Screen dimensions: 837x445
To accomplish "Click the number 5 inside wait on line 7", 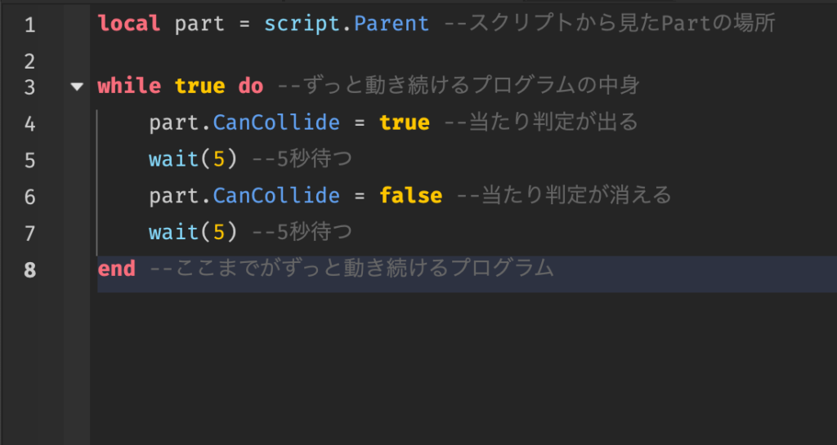I will pyautogui.click(x=218, y=233).
